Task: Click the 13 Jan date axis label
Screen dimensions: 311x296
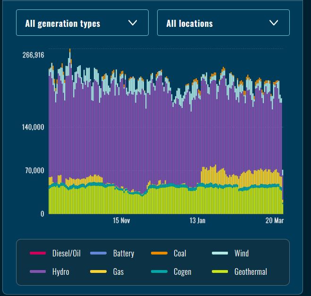Action: click(x=197, y=221)
